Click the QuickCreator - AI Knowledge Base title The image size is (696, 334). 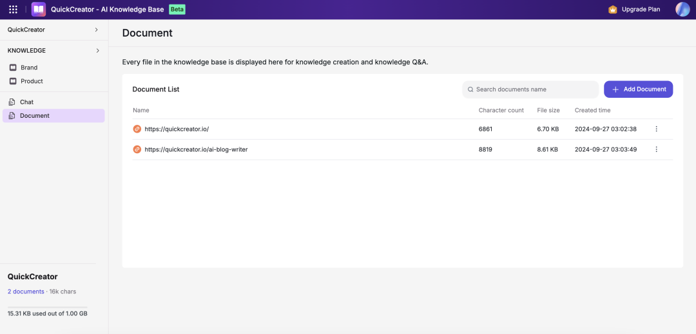[108, 9]
